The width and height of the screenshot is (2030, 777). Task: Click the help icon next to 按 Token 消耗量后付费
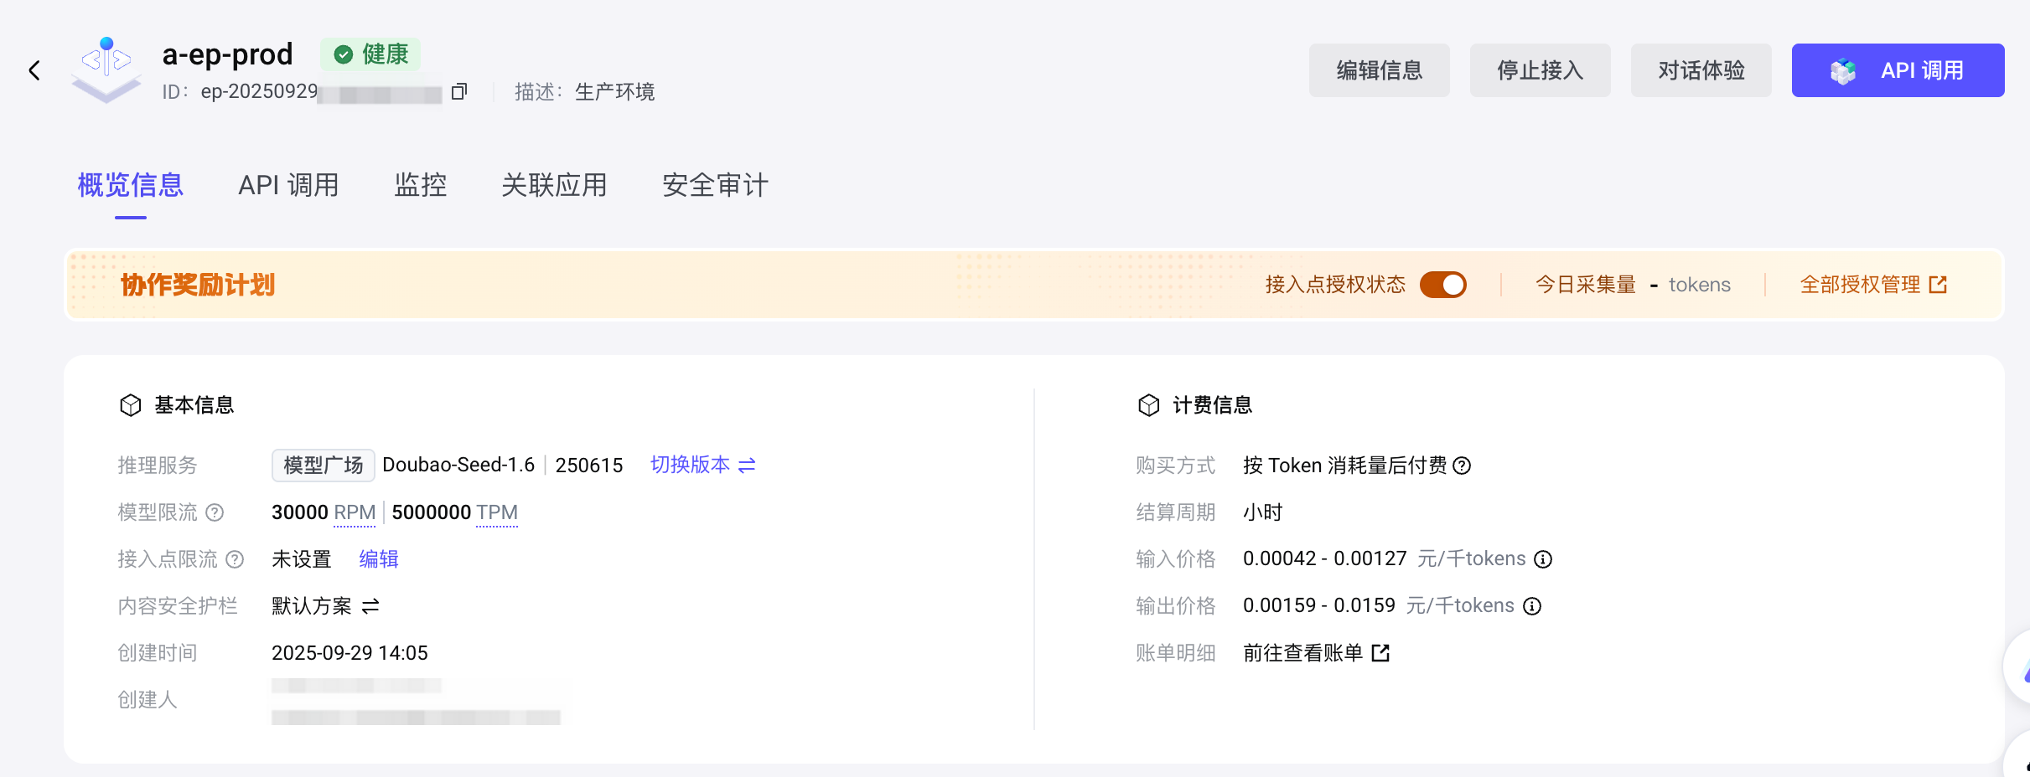tap(1462, 466)
